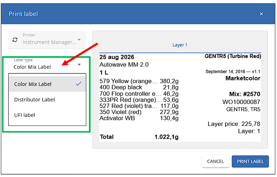Click 'Marketcolor' text

click(243, 78)
